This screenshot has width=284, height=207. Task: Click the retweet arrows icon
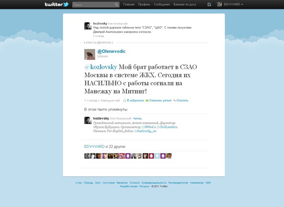pos(147,100)
